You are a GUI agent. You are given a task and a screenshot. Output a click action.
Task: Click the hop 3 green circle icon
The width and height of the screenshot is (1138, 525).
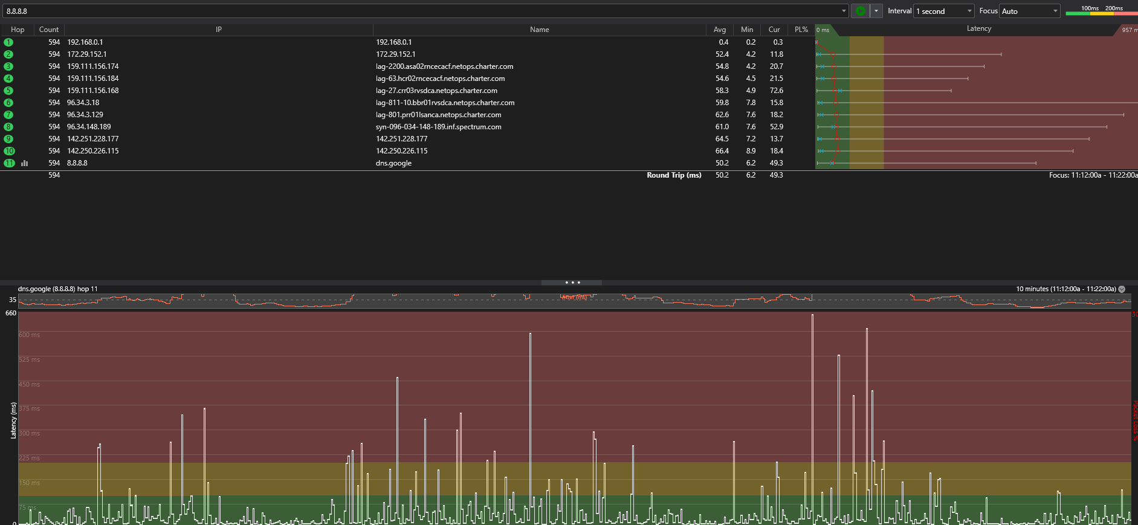8,66
